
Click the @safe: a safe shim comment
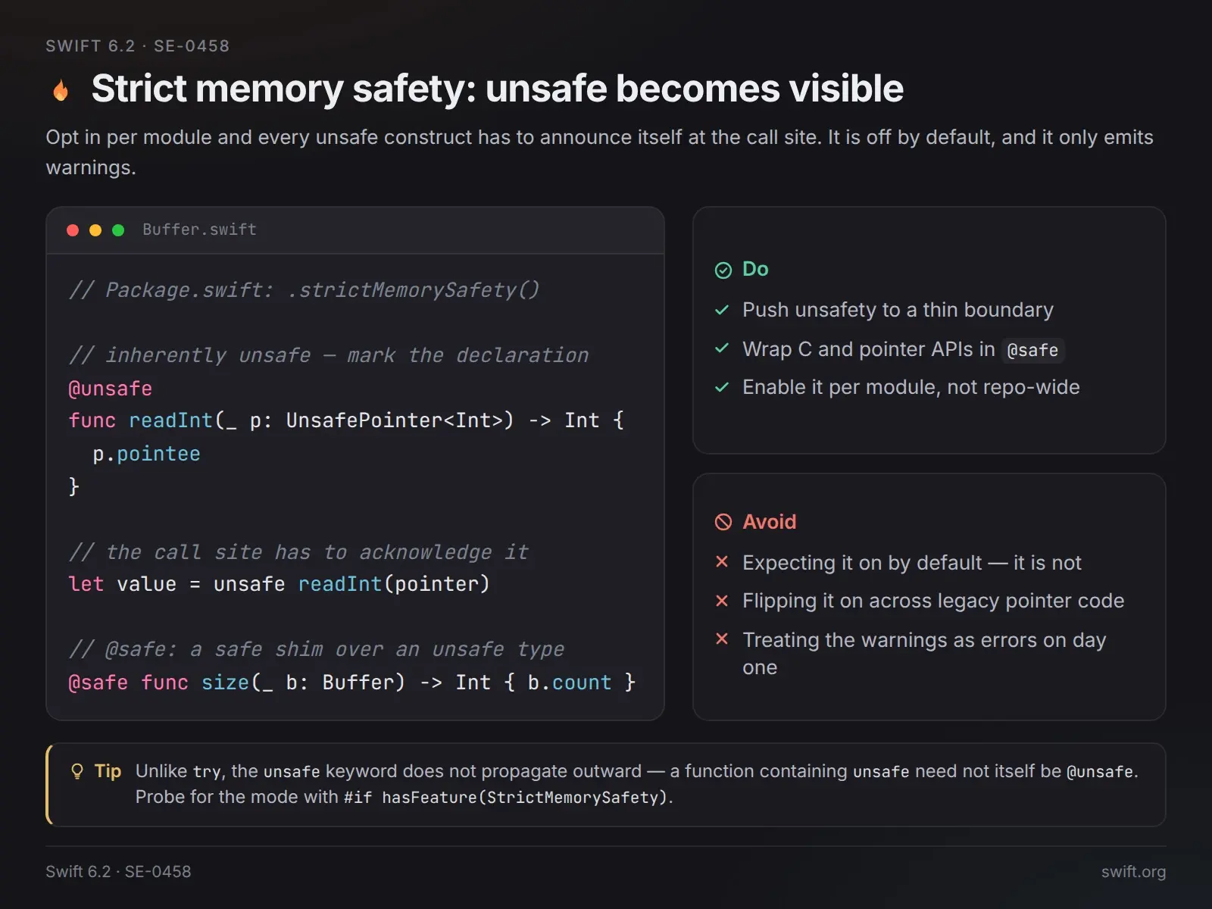pyautogui.click(x=317, y=649)
